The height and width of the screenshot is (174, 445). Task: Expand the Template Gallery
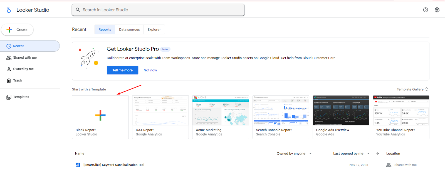(x=412, y=89)
